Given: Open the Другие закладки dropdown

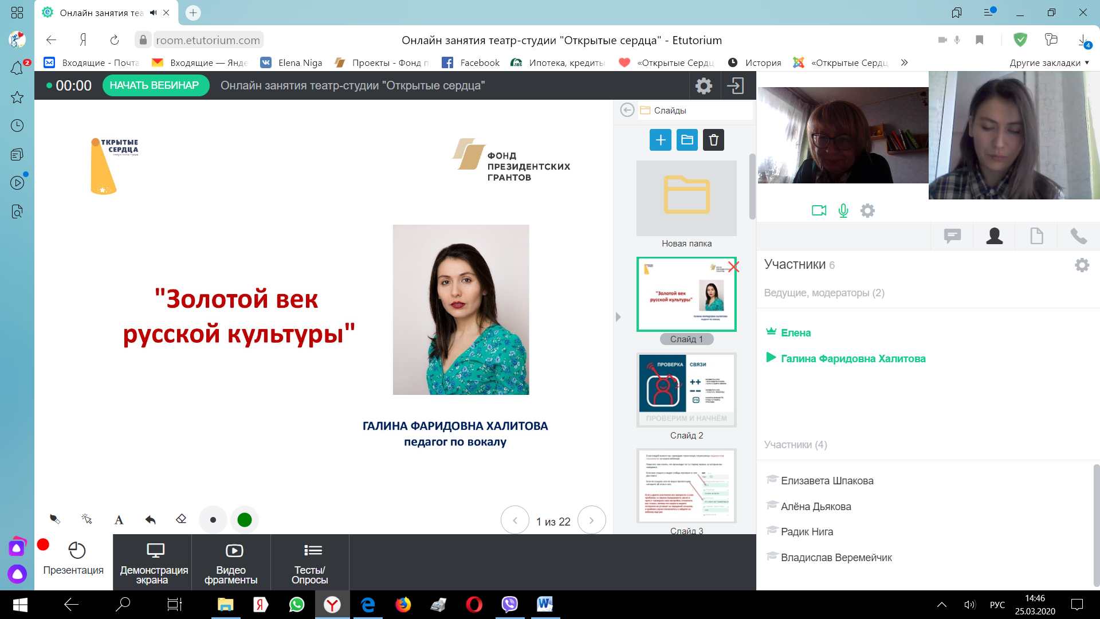Looking at the screenshot, I should pos(1049,62).
